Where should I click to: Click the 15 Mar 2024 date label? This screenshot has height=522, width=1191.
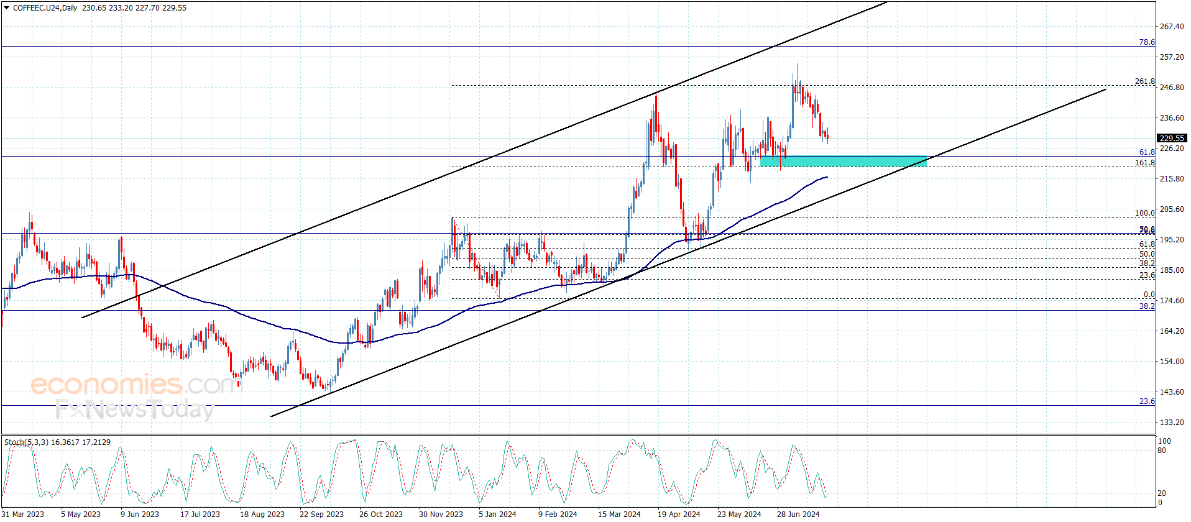[x=619, y=515]
